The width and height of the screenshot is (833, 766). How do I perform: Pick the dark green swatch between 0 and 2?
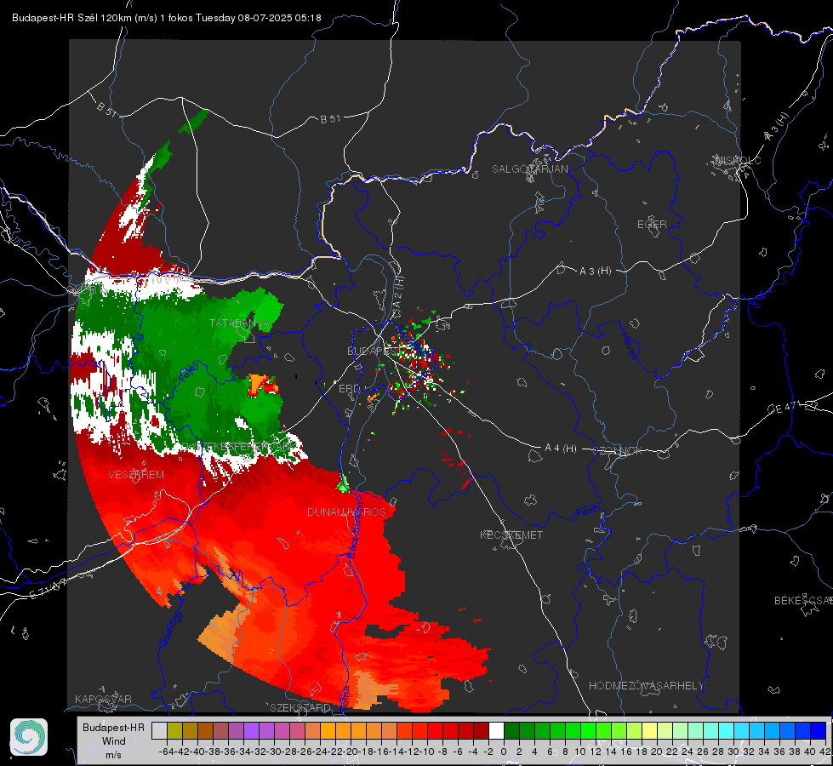pyautogui.click(x=511, y=731)
